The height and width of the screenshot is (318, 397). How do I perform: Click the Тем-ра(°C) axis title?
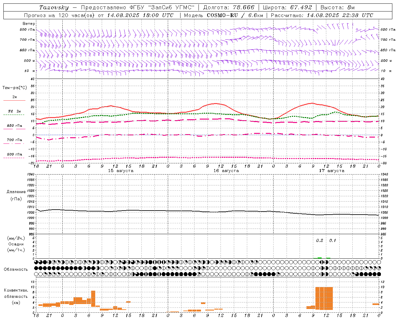coord(15,88)
